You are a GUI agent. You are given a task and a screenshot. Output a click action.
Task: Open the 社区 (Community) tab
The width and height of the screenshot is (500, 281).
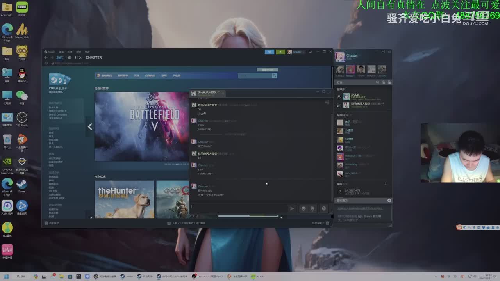point(78,57)
